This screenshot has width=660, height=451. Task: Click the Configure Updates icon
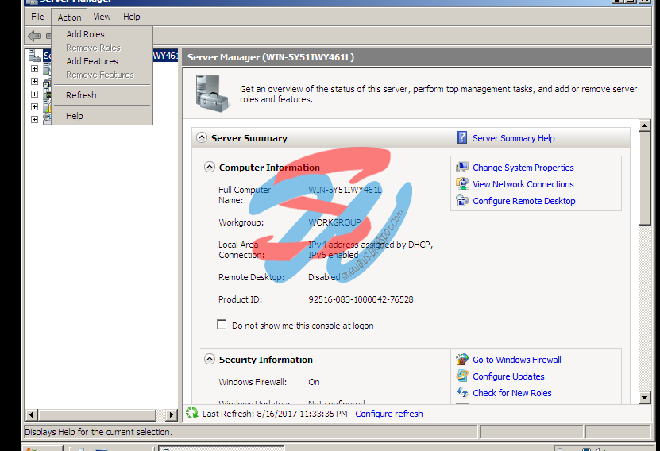tap(462, 376)
